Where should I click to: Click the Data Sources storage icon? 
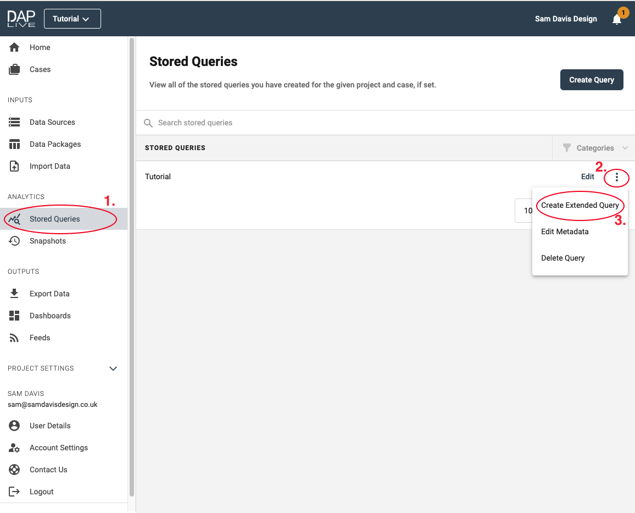14,122
